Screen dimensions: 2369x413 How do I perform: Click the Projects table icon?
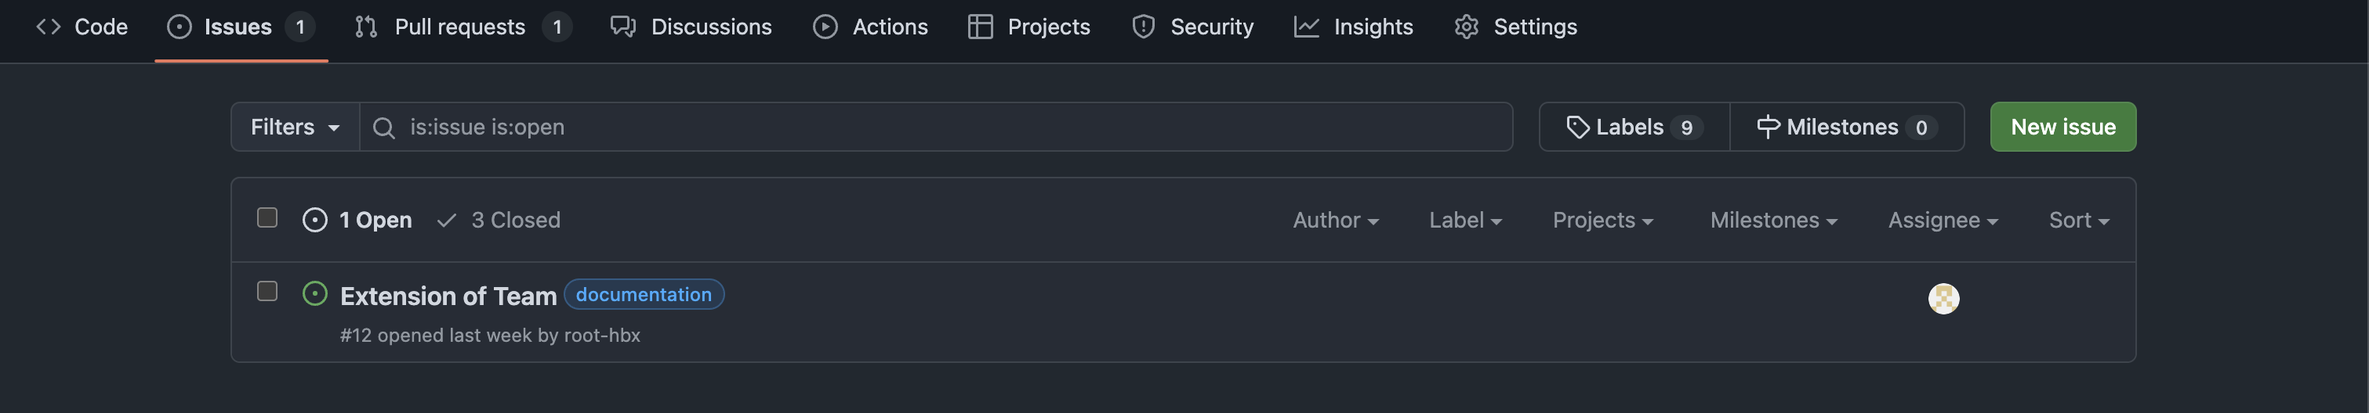tap(981, 27)
